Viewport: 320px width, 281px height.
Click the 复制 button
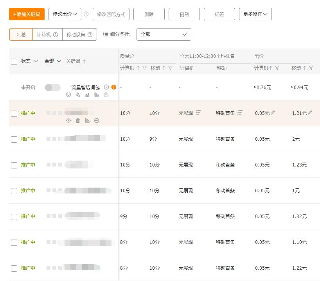tap(184, 14)
